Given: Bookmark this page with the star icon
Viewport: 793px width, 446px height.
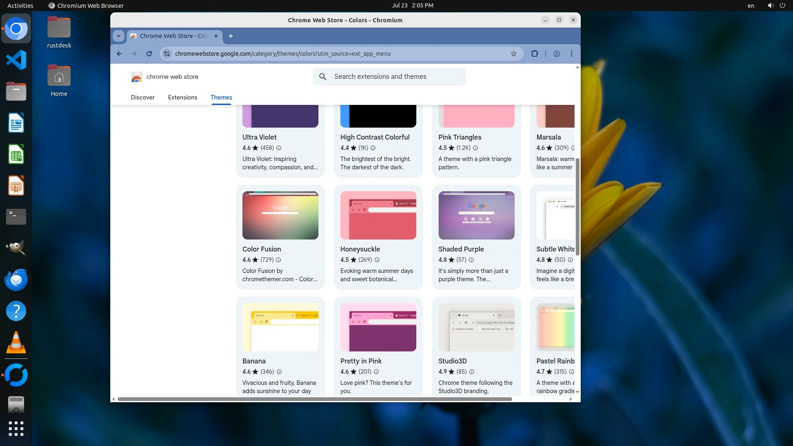Looking at the screenshot, I should pyautogui.click(x=514, y=54).
